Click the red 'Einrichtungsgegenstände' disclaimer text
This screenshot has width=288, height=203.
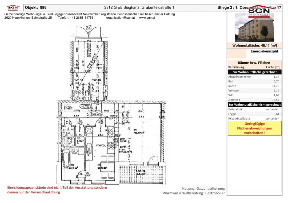57,190
